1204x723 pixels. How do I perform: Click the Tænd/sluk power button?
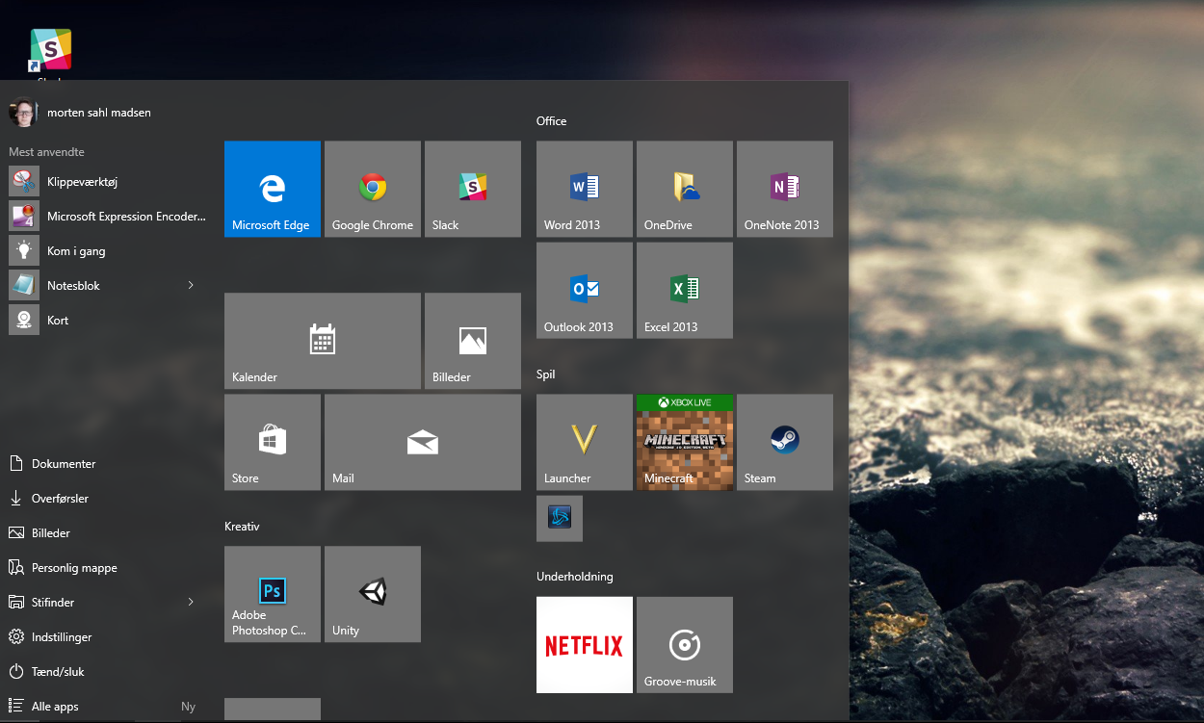pos(58,672)
